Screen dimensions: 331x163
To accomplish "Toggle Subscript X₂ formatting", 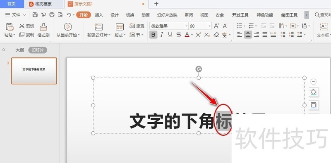I will 207,35.
